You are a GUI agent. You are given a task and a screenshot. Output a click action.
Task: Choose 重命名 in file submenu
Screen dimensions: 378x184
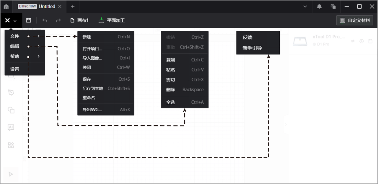pyautogui.click(x=106, y=98)
